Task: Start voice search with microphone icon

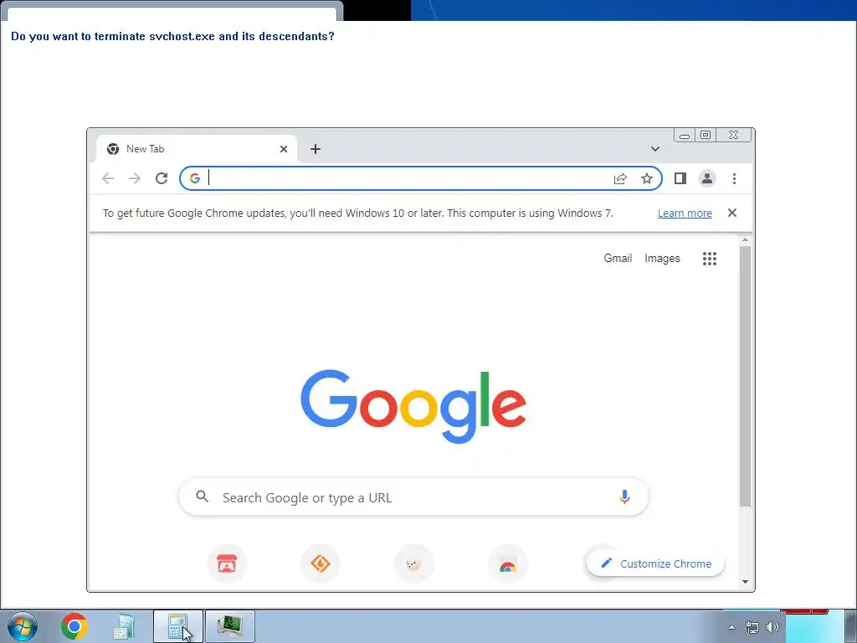Action: coord(624,496)
